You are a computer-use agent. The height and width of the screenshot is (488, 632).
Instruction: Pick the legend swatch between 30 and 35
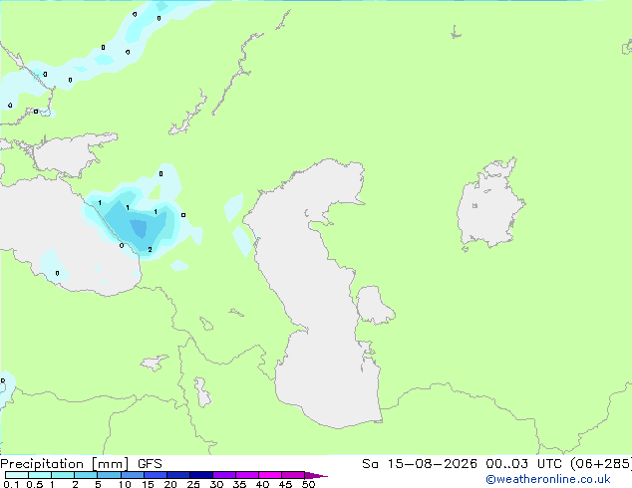224,475
